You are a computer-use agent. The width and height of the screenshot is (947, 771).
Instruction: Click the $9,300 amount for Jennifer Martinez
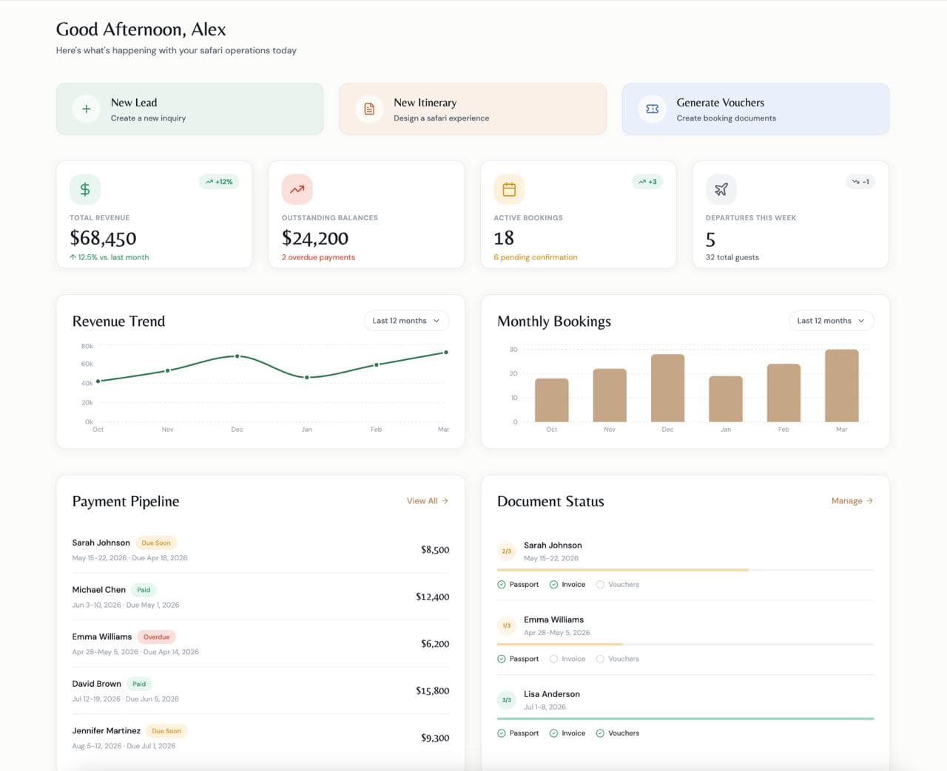click(435, 738)
